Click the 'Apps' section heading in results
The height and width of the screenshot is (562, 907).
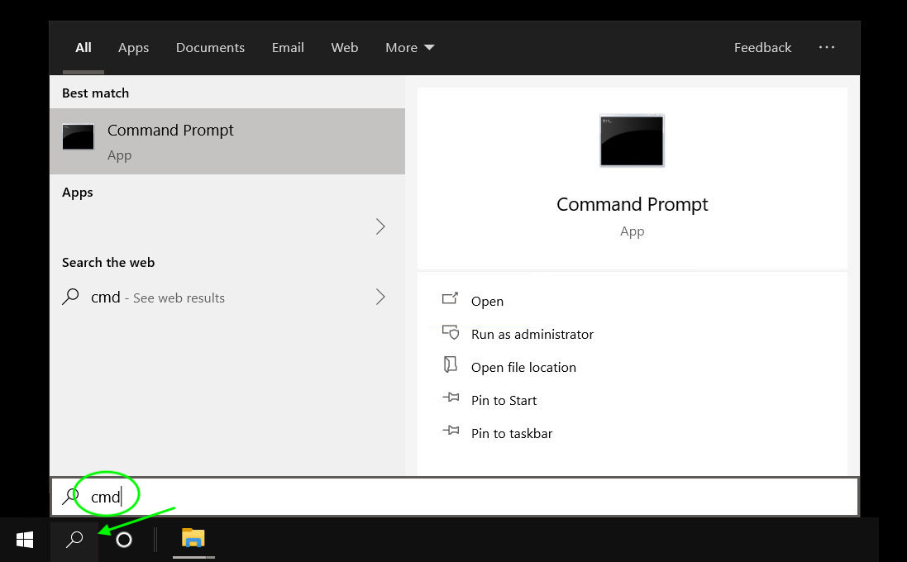coord(78,193)
